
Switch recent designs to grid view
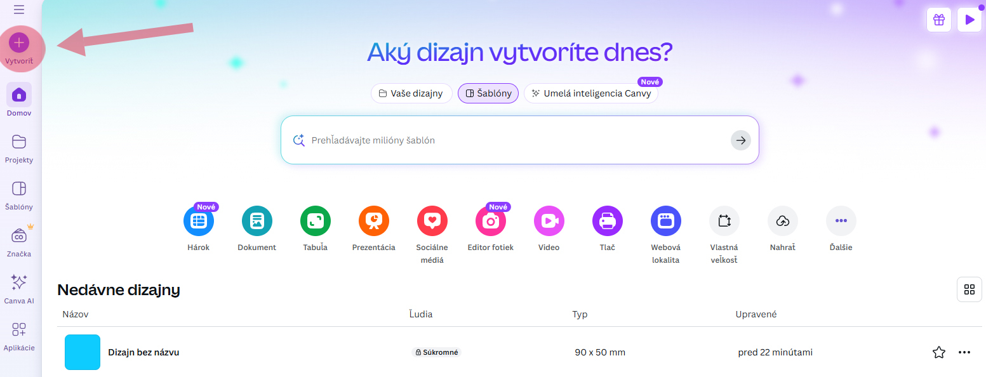tap(969, 289)
